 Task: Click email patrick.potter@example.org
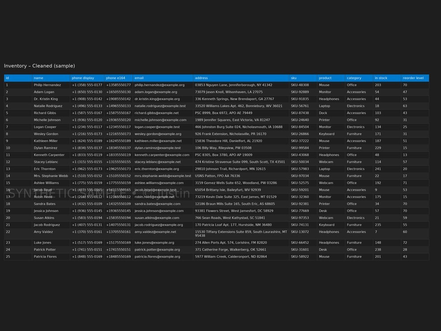pos(163,250)
